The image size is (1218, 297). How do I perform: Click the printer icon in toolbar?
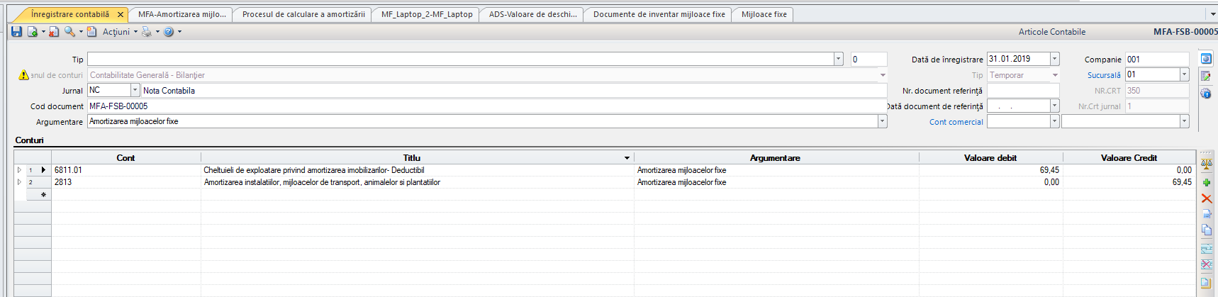[147, 32]
